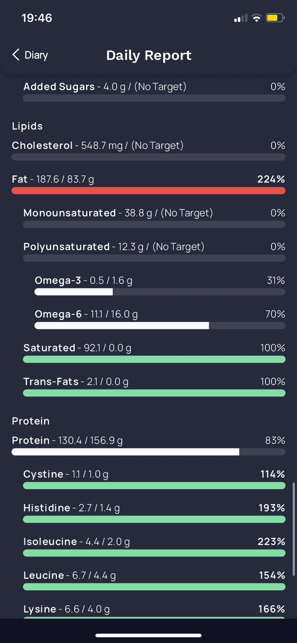Tap the Isoleucine green progress bar
This screenshot has width=297, height=643.
pos(154,553)
